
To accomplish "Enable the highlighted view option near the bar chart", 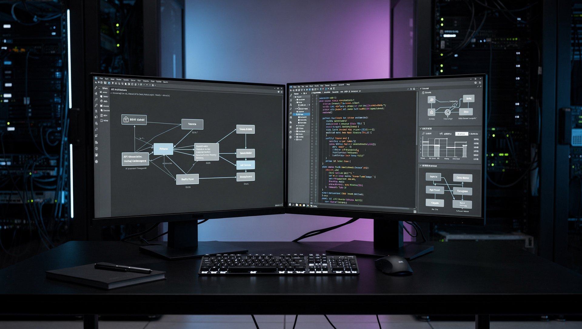I will (x=462, y=134).
